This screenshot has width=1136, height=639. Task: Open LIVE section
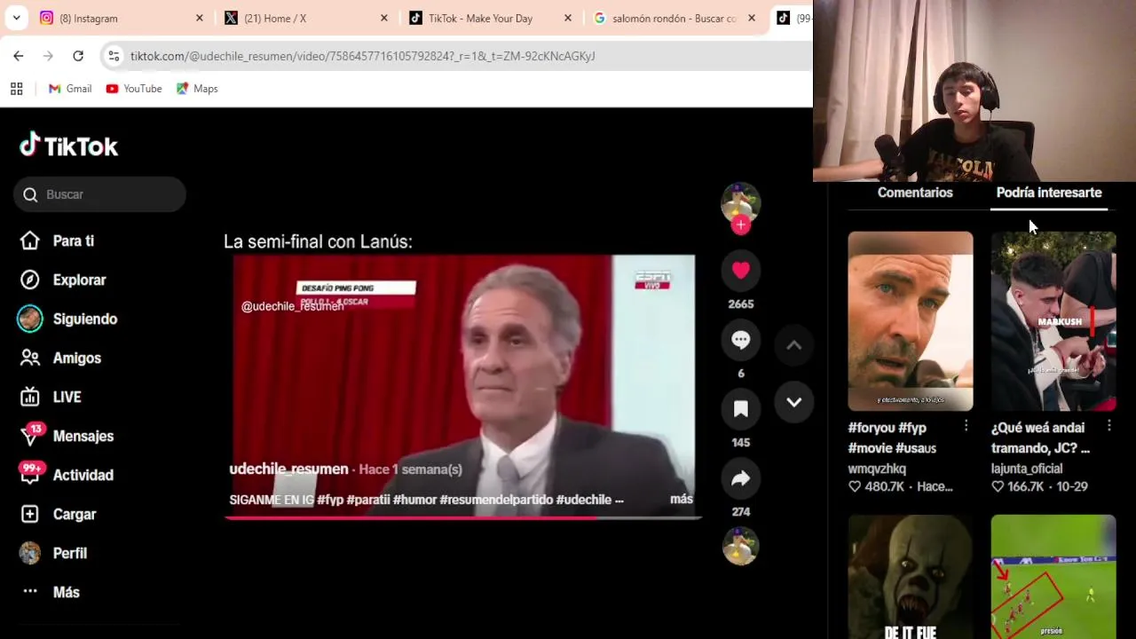point(51,397)
